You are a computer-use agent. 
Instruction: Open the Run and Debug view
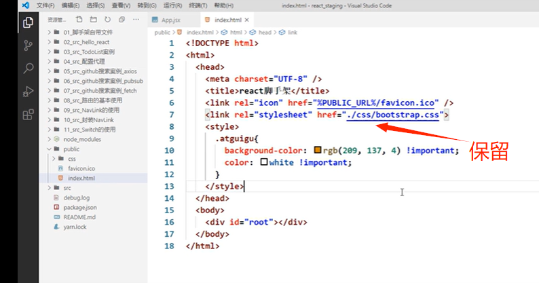click(29, 92)
